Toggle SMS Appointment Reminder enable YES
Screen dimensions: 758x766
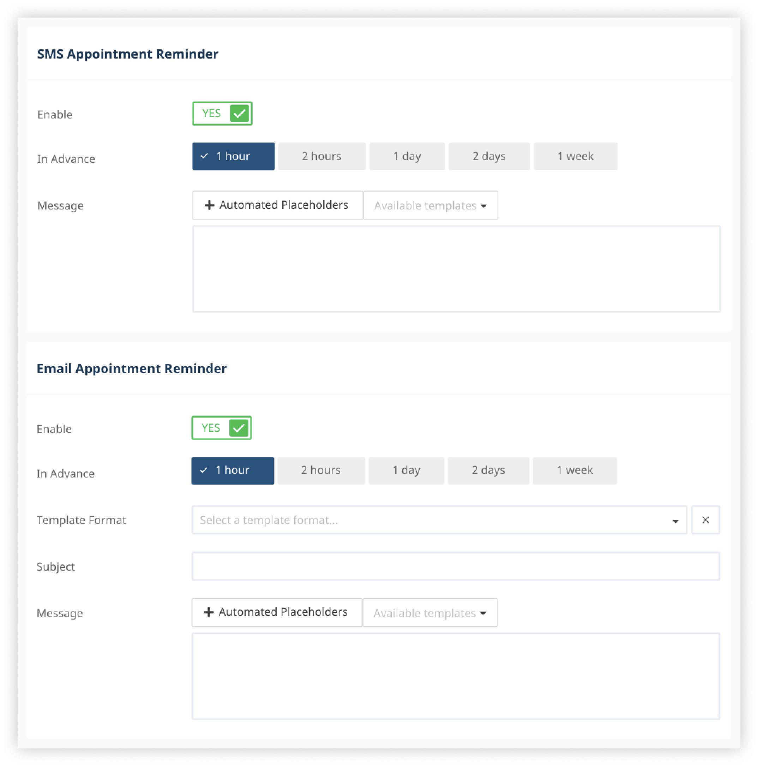(x=222, y=113)
